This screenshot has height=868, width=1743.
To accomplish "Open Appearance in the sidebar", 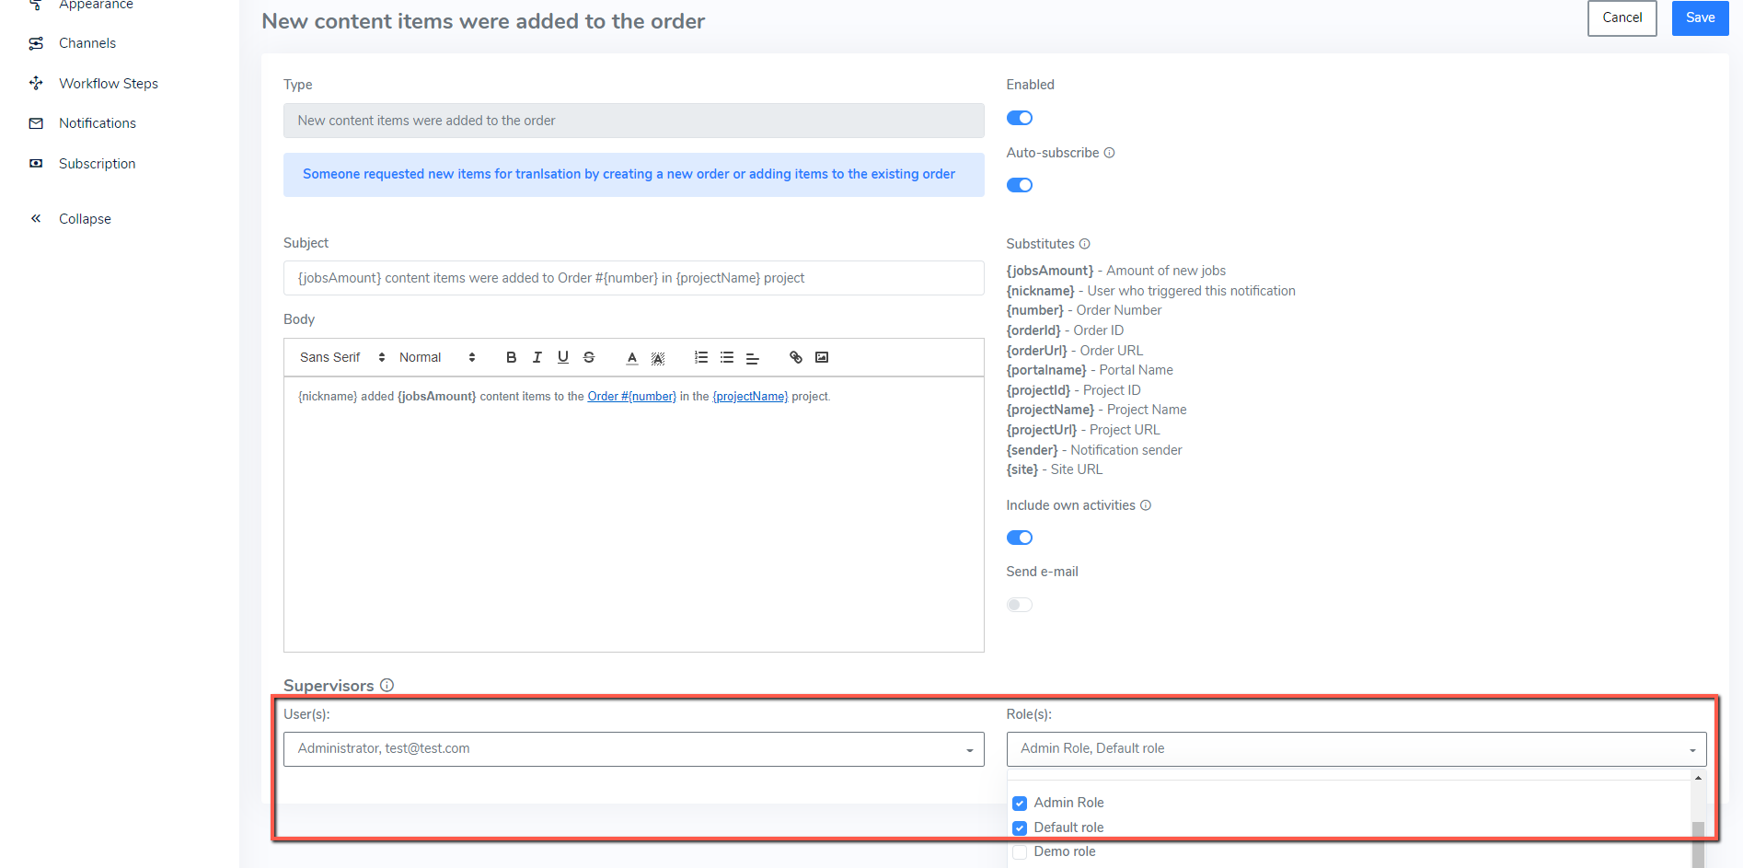I will click(x=96, y=5).
